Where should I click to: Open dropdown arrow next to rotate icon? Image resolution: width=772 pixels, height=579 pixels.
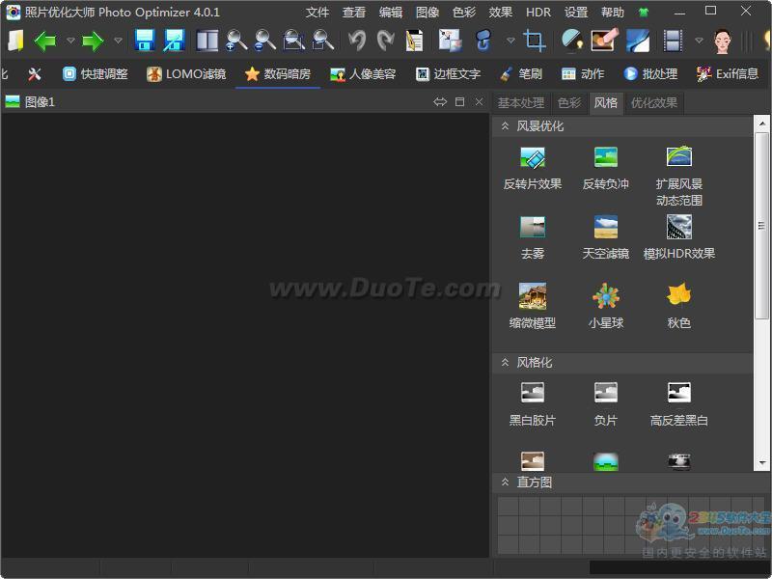(x=510, y=41)
